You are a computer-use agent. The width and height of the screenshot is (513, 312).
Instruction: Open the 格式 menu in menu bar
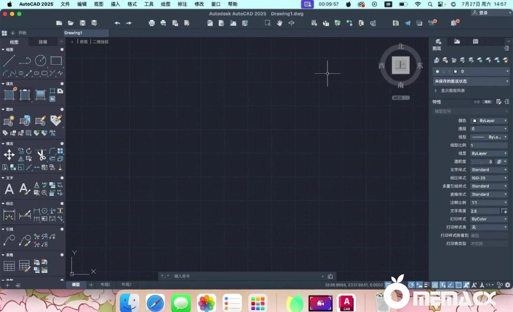[132, 4]
